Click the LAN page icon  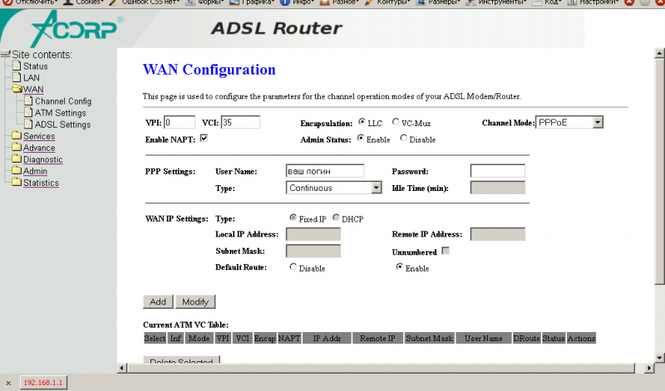tap(16, 78)
